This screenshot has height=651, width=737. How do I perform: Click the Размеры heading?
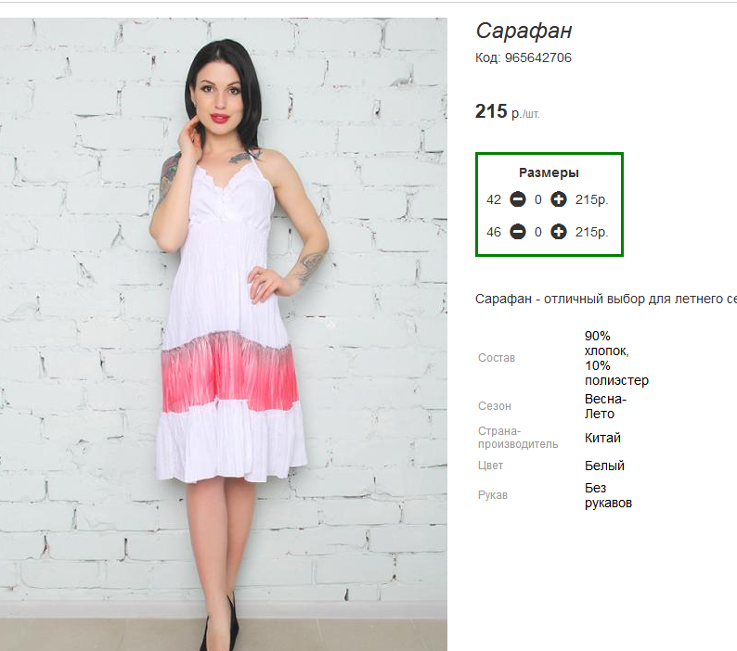[549, 172]
